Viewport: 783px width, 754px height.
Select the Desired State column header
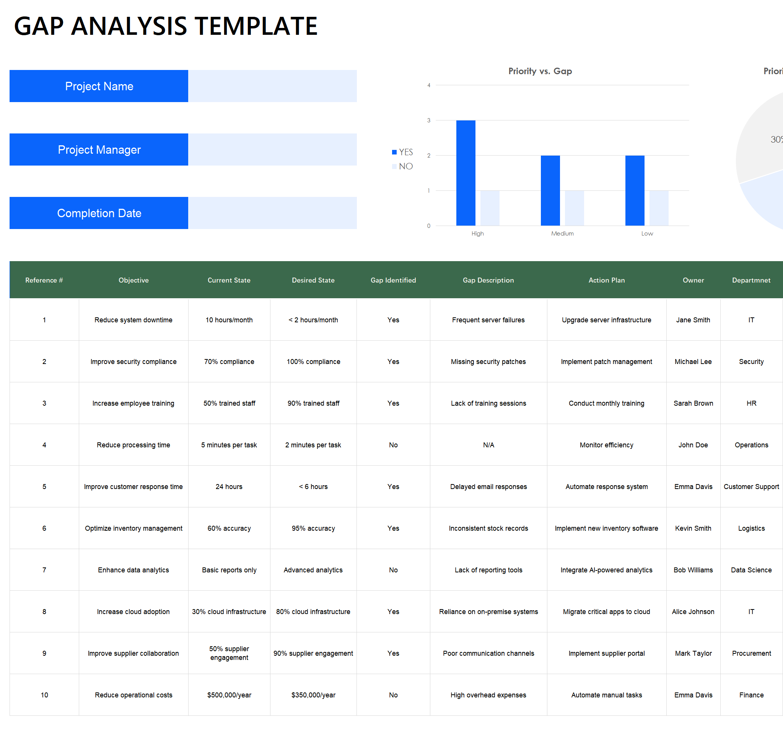coord(313,280)
